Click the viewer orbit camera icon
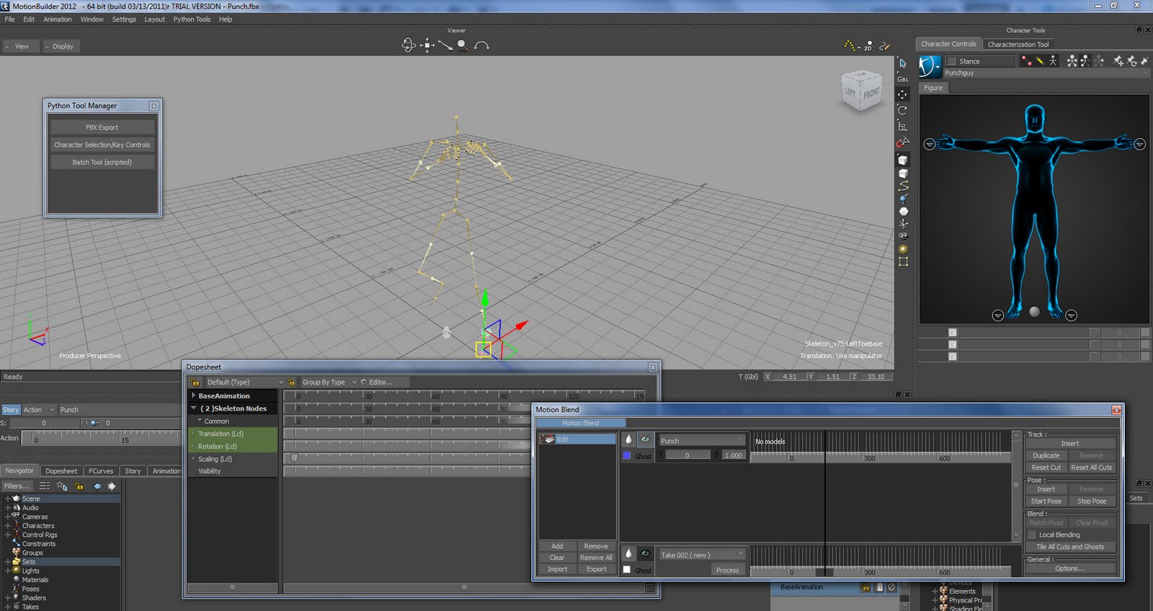 [x=409, y=45]
